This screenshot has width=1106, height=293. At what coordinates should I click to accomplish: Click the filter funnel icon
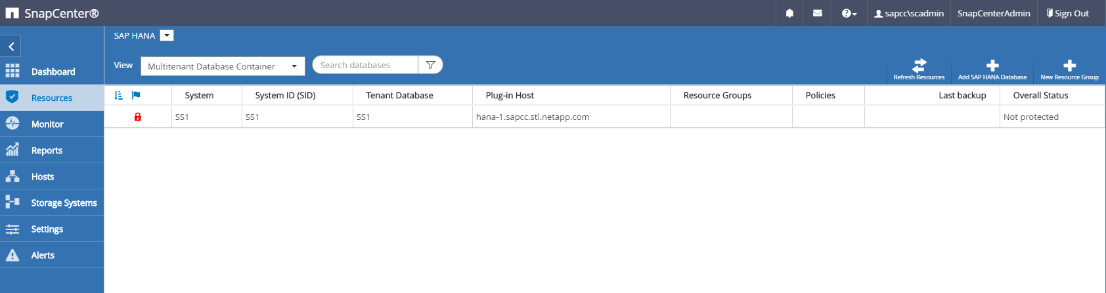coord(431,65)
